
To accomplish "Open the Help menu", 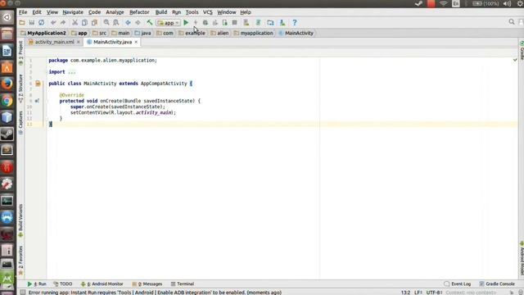I will pos(246,12).
